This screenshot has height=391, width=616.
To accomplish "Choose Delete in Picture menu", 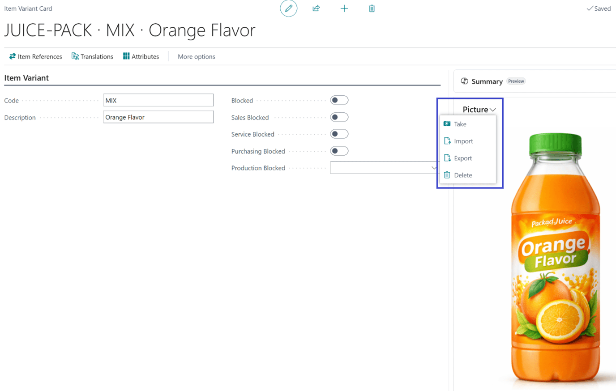I will click(462, 175).
